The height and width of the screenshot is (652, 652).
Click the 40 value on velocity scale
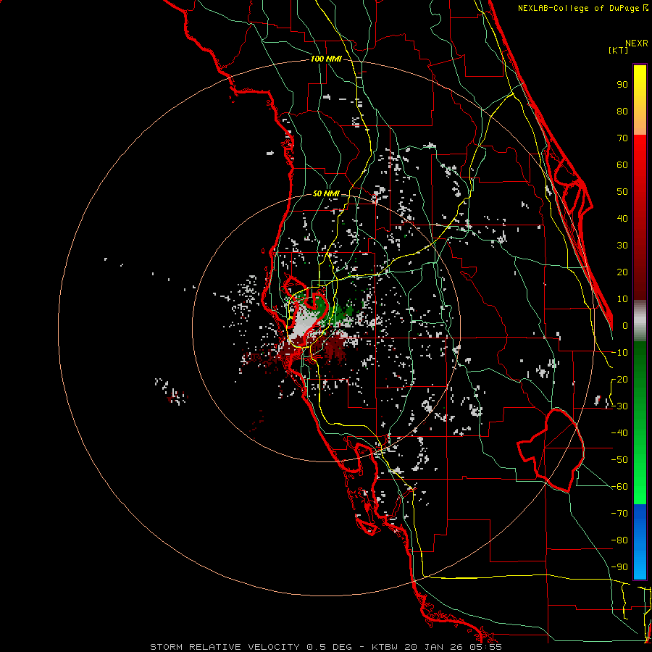tap(622, 218)
